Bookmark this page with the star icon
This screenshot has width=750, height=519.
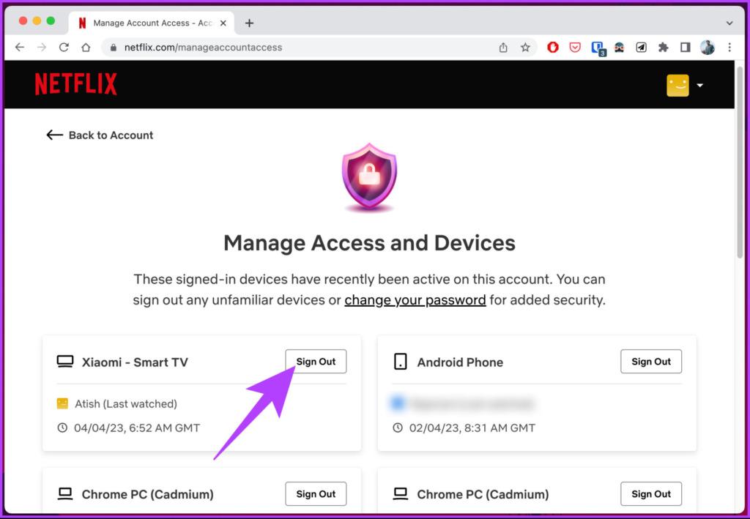[525, 48]
